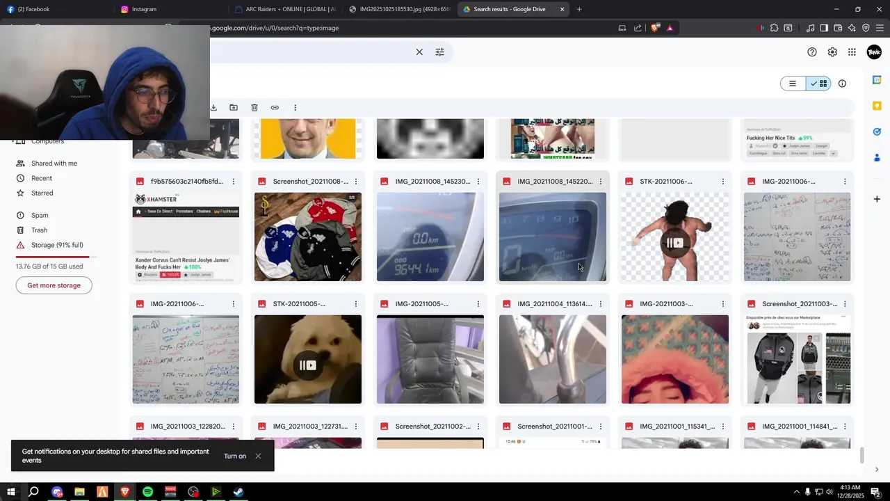Open more options for f9b575603c2140fb8fd file

(x=234, y=182)
